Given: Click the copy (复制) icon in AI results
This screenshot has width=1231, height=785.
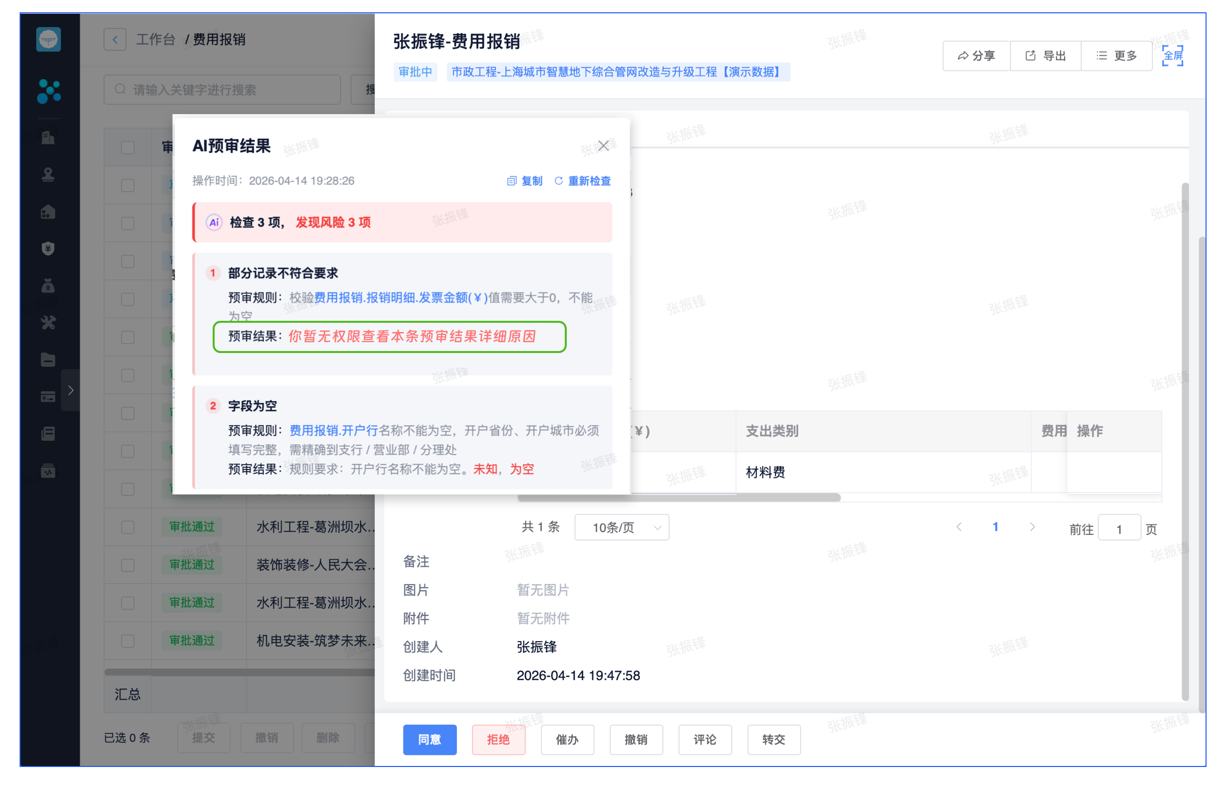Looking at the screenshot, I should pyautogui.click(x=511, y=181).
